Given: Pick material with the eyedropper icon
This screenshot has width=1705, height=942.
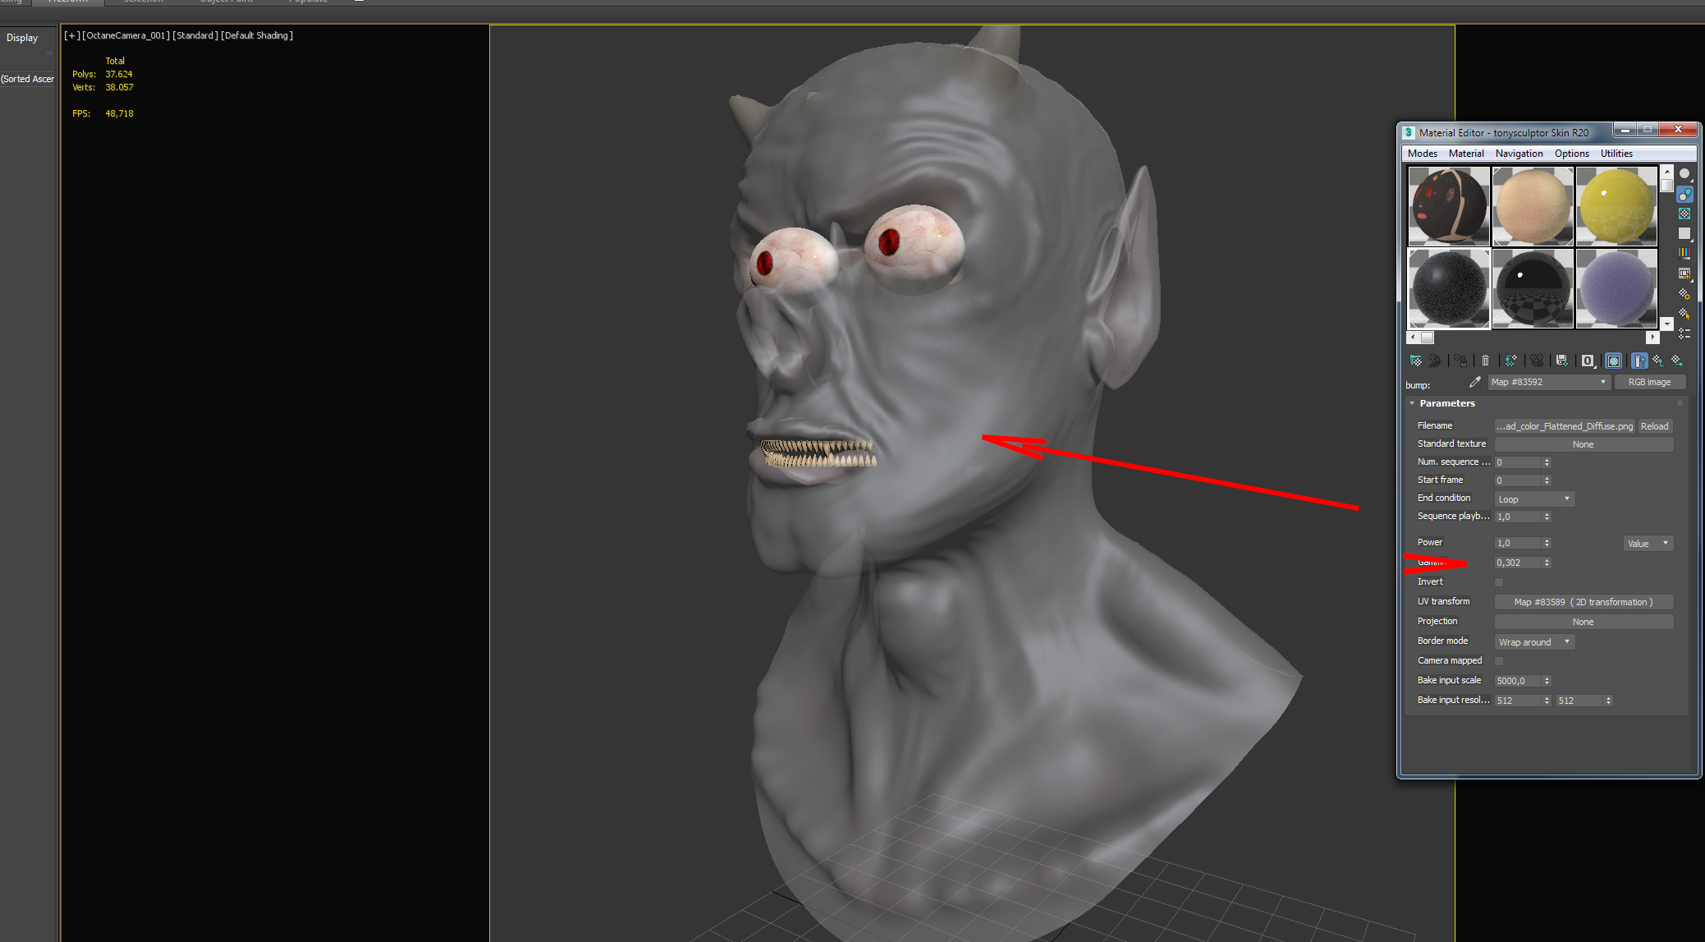Looking at the screenshot, I should pyautogui.click(x=1475, y=382).
